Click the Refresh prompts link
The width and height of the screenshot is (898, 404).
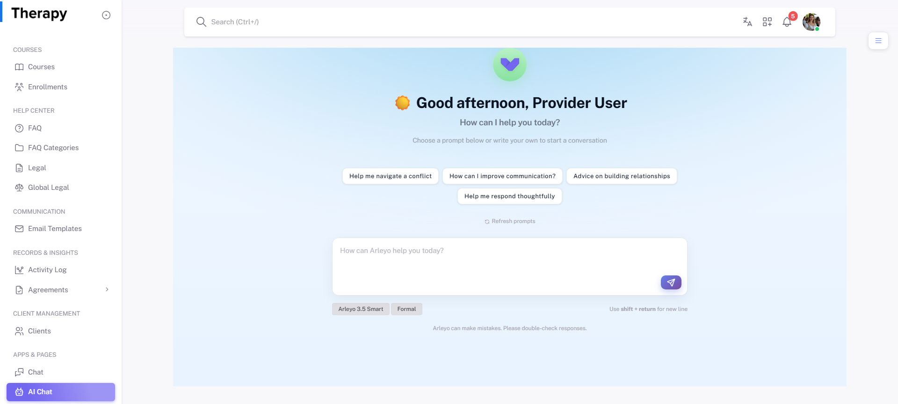click(510, 221)
